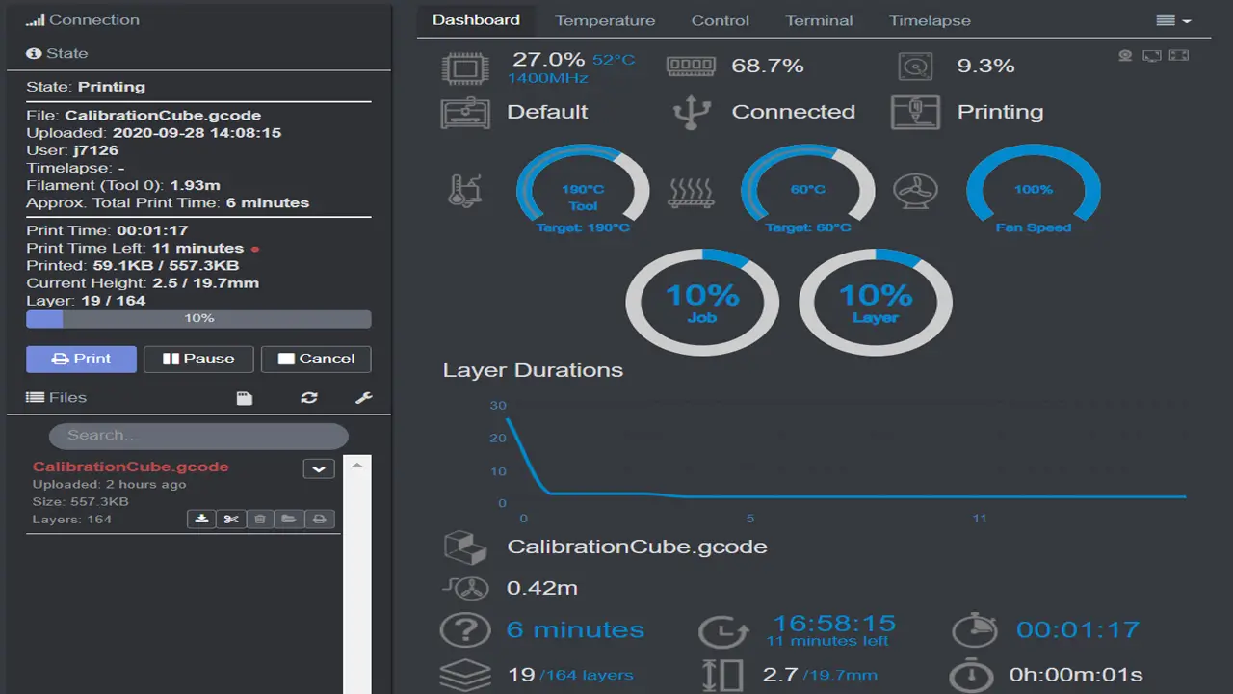
Task: Open the Timelapse tab
Action: (930, 20)
